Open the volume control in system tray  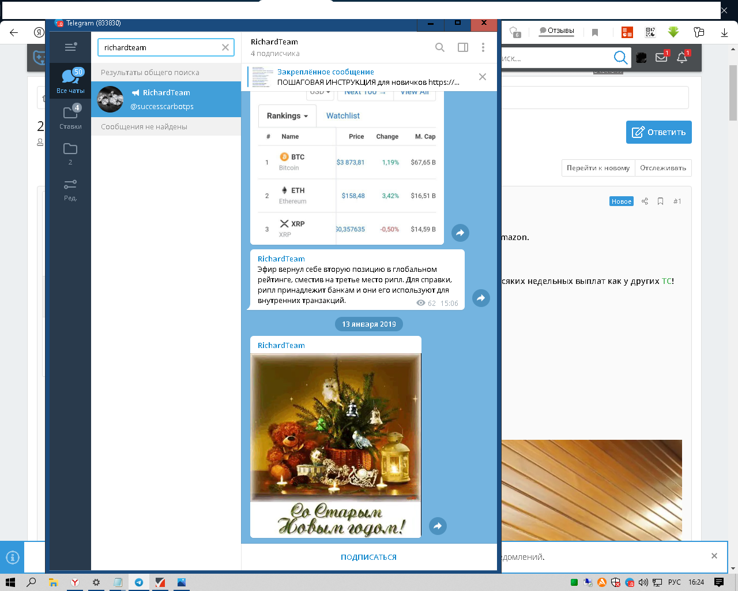(x=643, y=582)
